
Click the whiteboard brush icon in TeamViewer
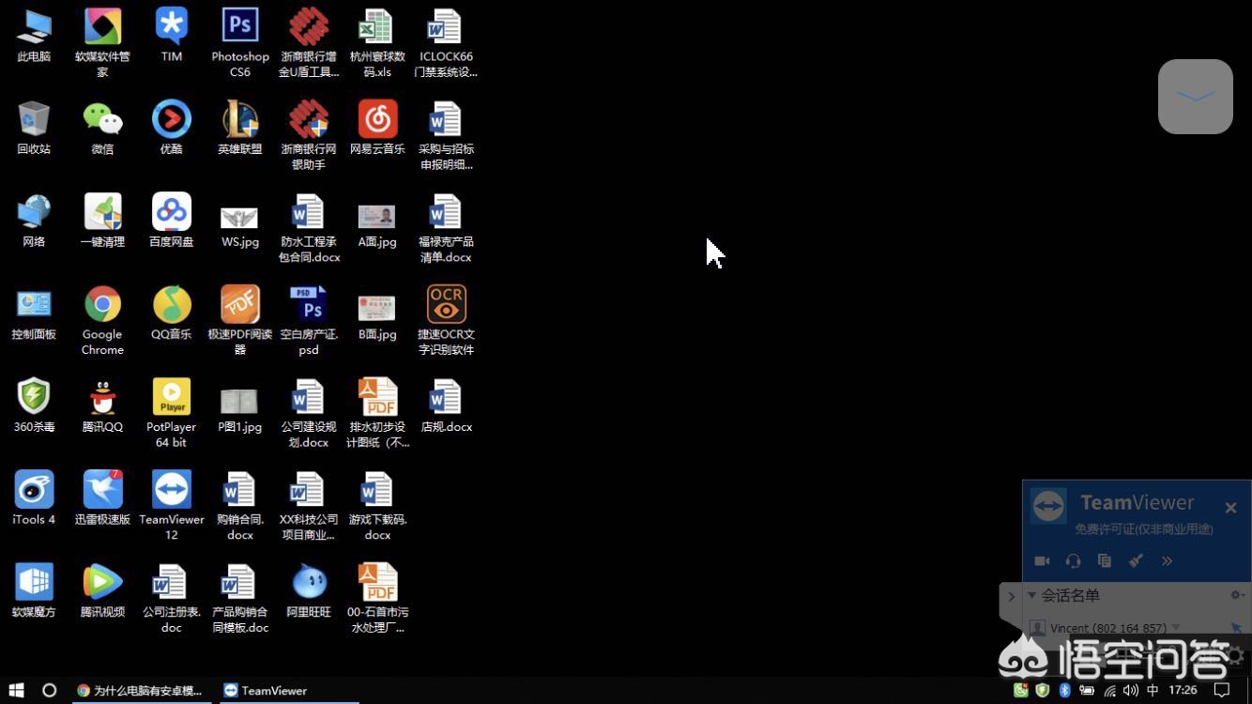click(x=1136, y=560)
